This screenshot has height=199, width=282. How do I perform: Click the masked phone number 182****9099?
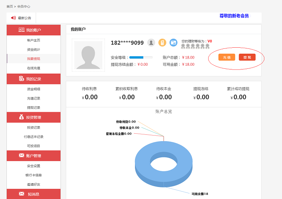point(127,43)
